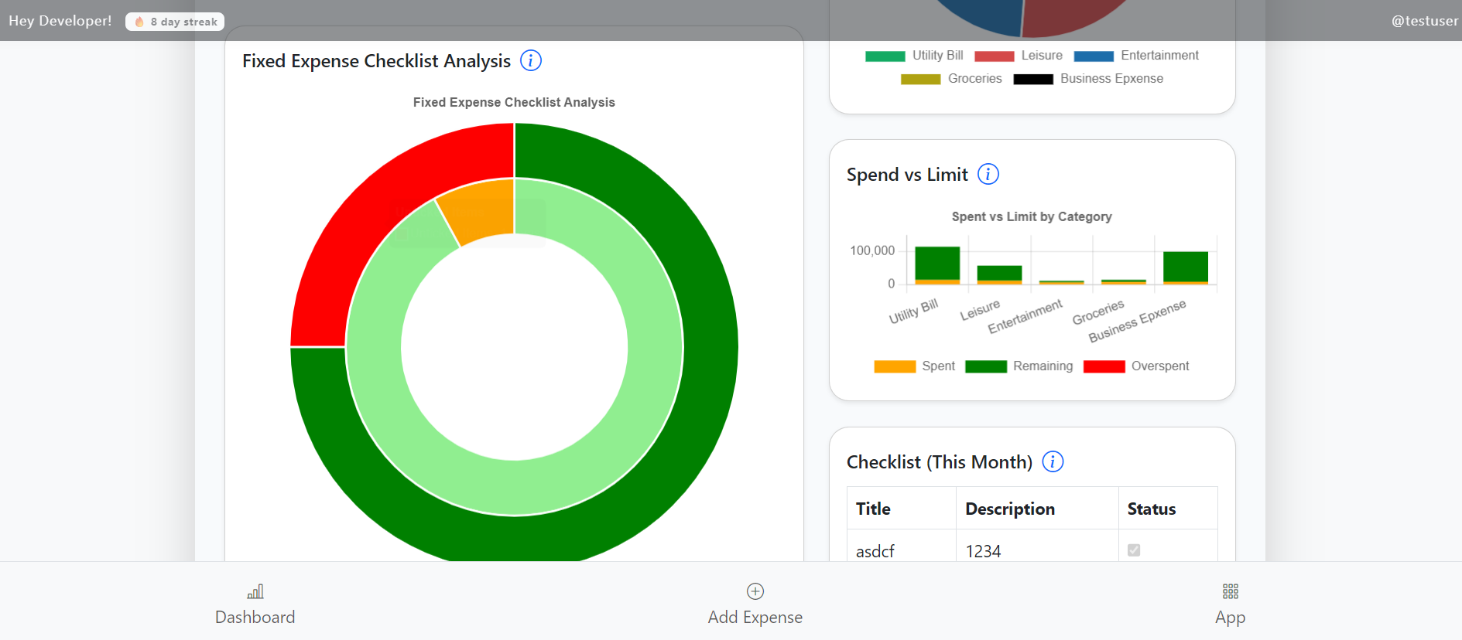Toggle Remaining legend item in bar chart
This screenshot has height=640, width=1462.
(x=1018, y=366)
